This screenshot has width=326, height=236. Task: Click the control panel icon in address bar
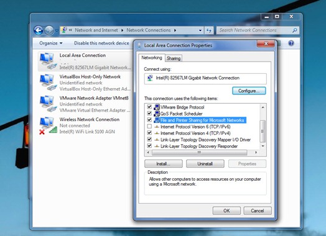64,30
